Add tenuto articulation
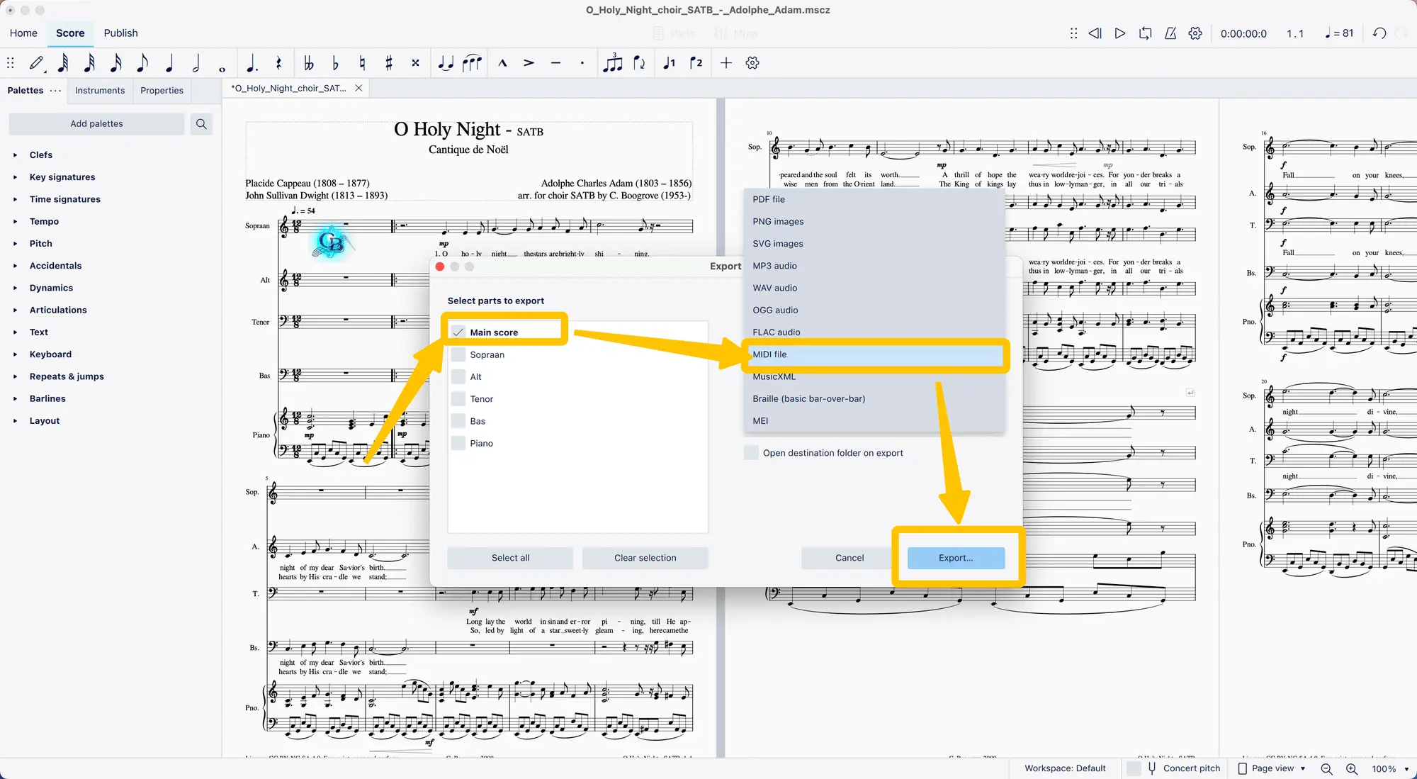The height and width of the screenshot is (779, 1417). [x=555, y=63]
